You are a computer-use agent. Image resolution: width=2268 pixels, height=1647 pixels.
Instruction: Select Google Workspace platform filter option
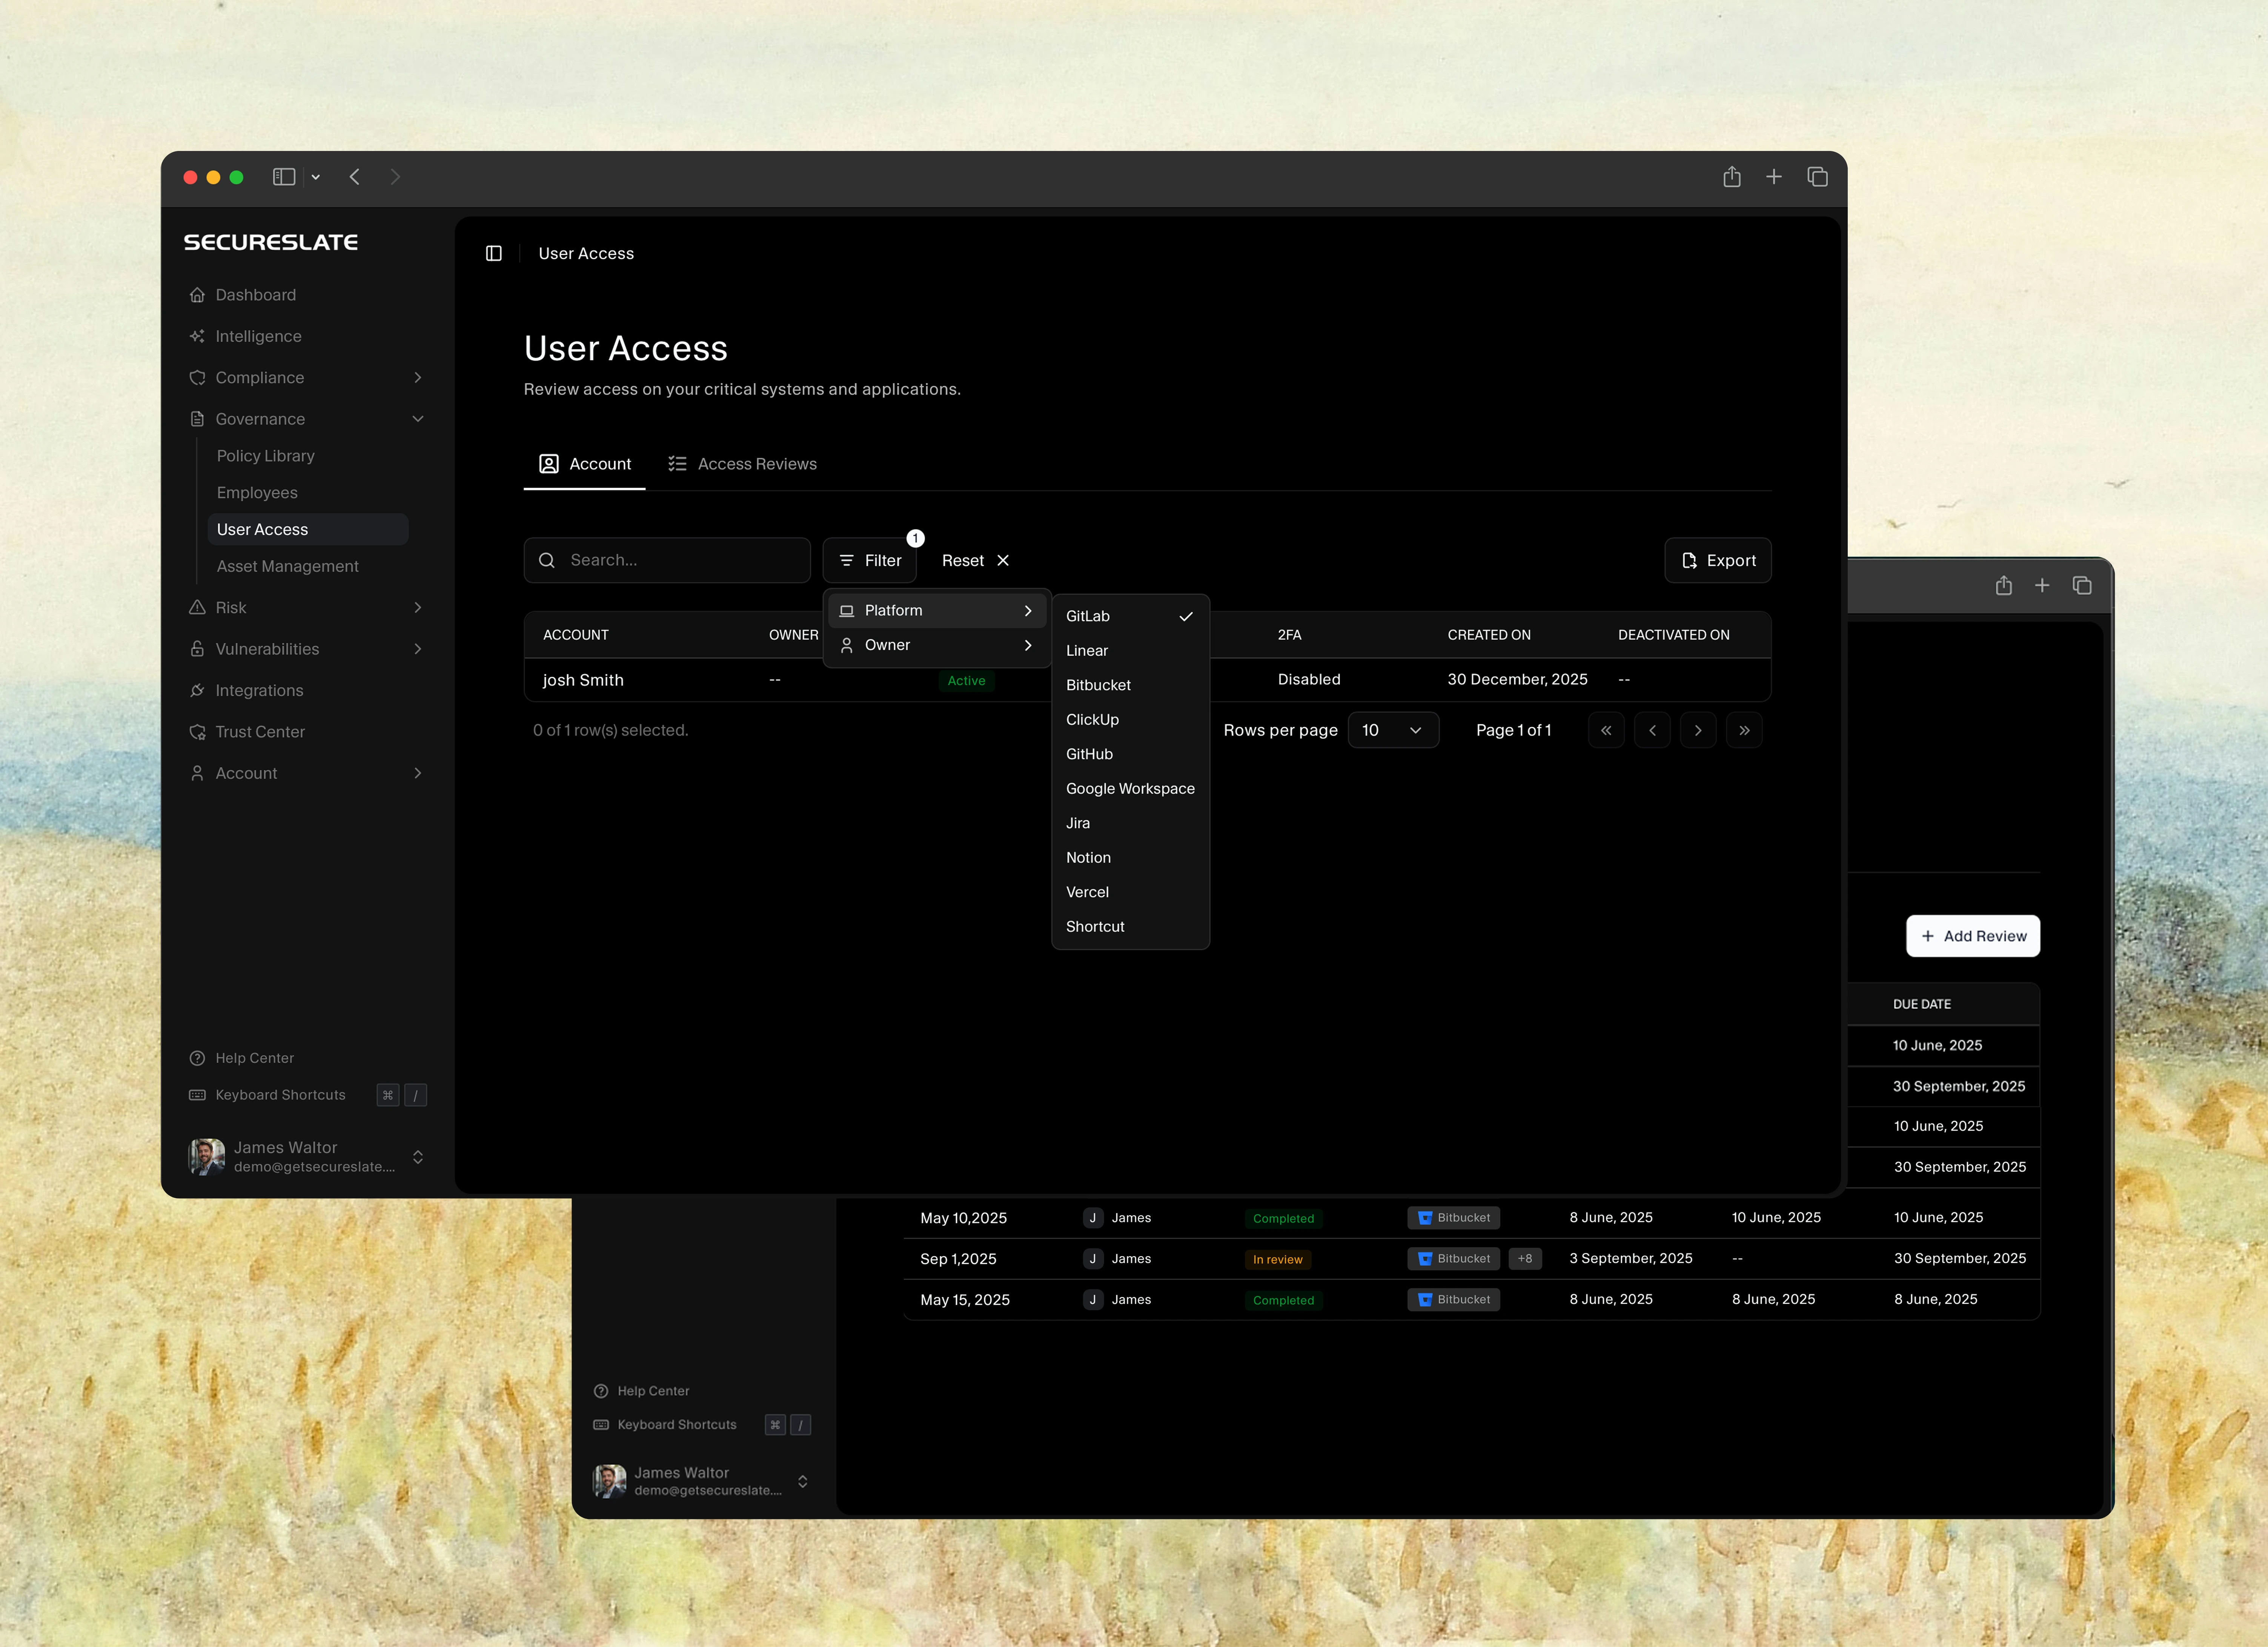click(x=1130, y=788)
